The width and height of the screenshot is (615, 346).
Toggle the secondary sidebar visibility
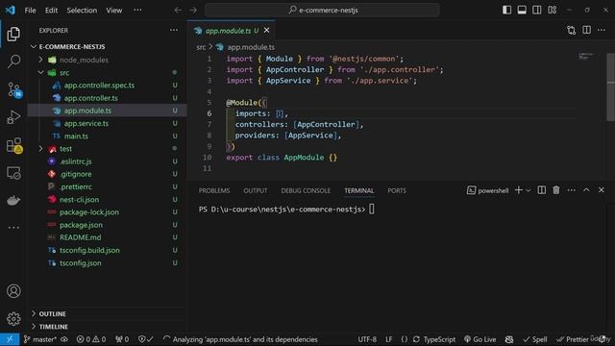click(536, 10)
